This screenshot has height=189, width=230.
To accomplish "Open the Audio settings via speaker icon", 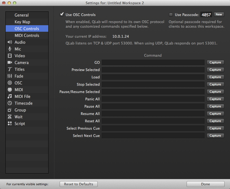I will (10, 42).
